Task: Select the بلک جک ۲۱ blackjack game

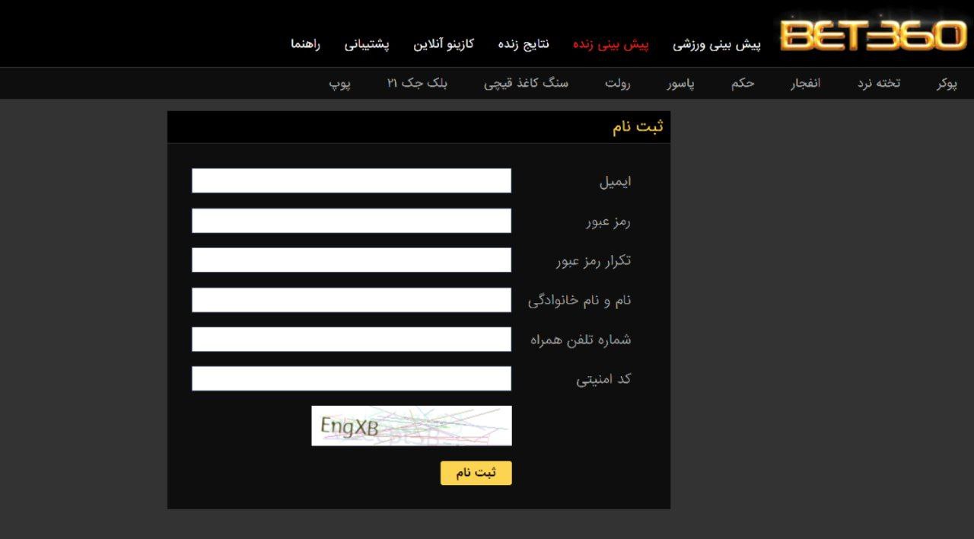Action: point(417,83)
